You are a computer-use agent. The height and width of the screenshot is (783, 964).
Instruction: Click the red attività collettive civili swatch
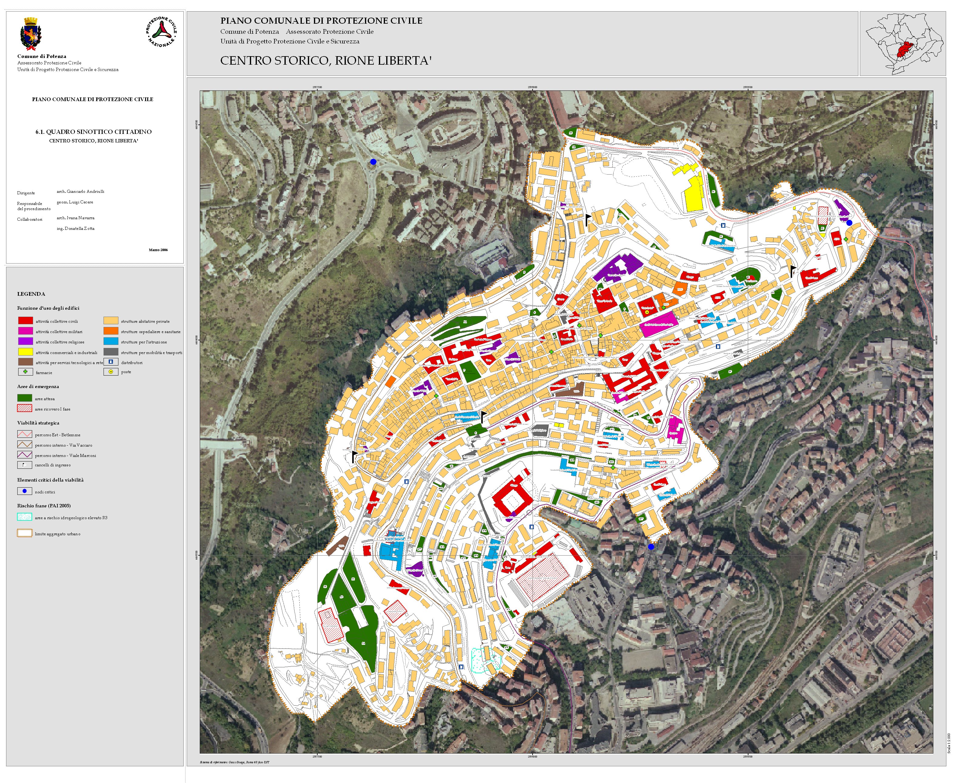click(x=25, y=321)
